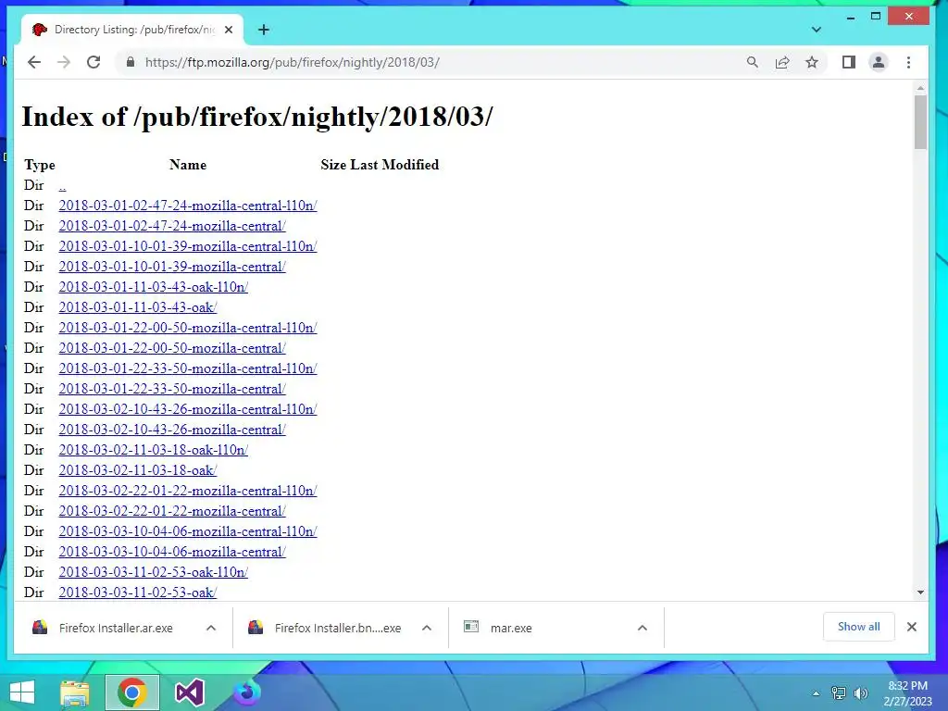Open the Chrome profile menu
The width and height of the screenshot is (948, 711).
[879, 62]
